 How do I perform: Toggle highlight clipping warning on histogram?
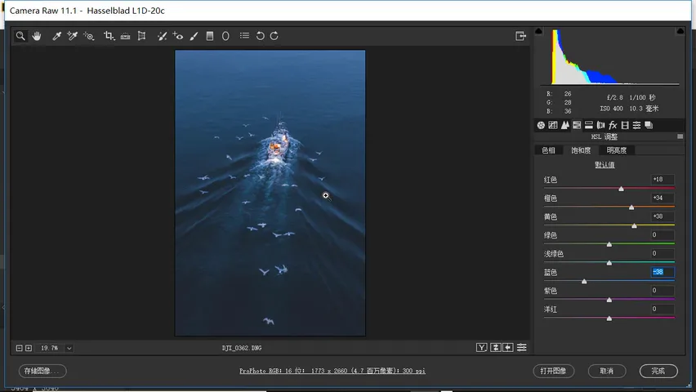[x=680, y=31]
